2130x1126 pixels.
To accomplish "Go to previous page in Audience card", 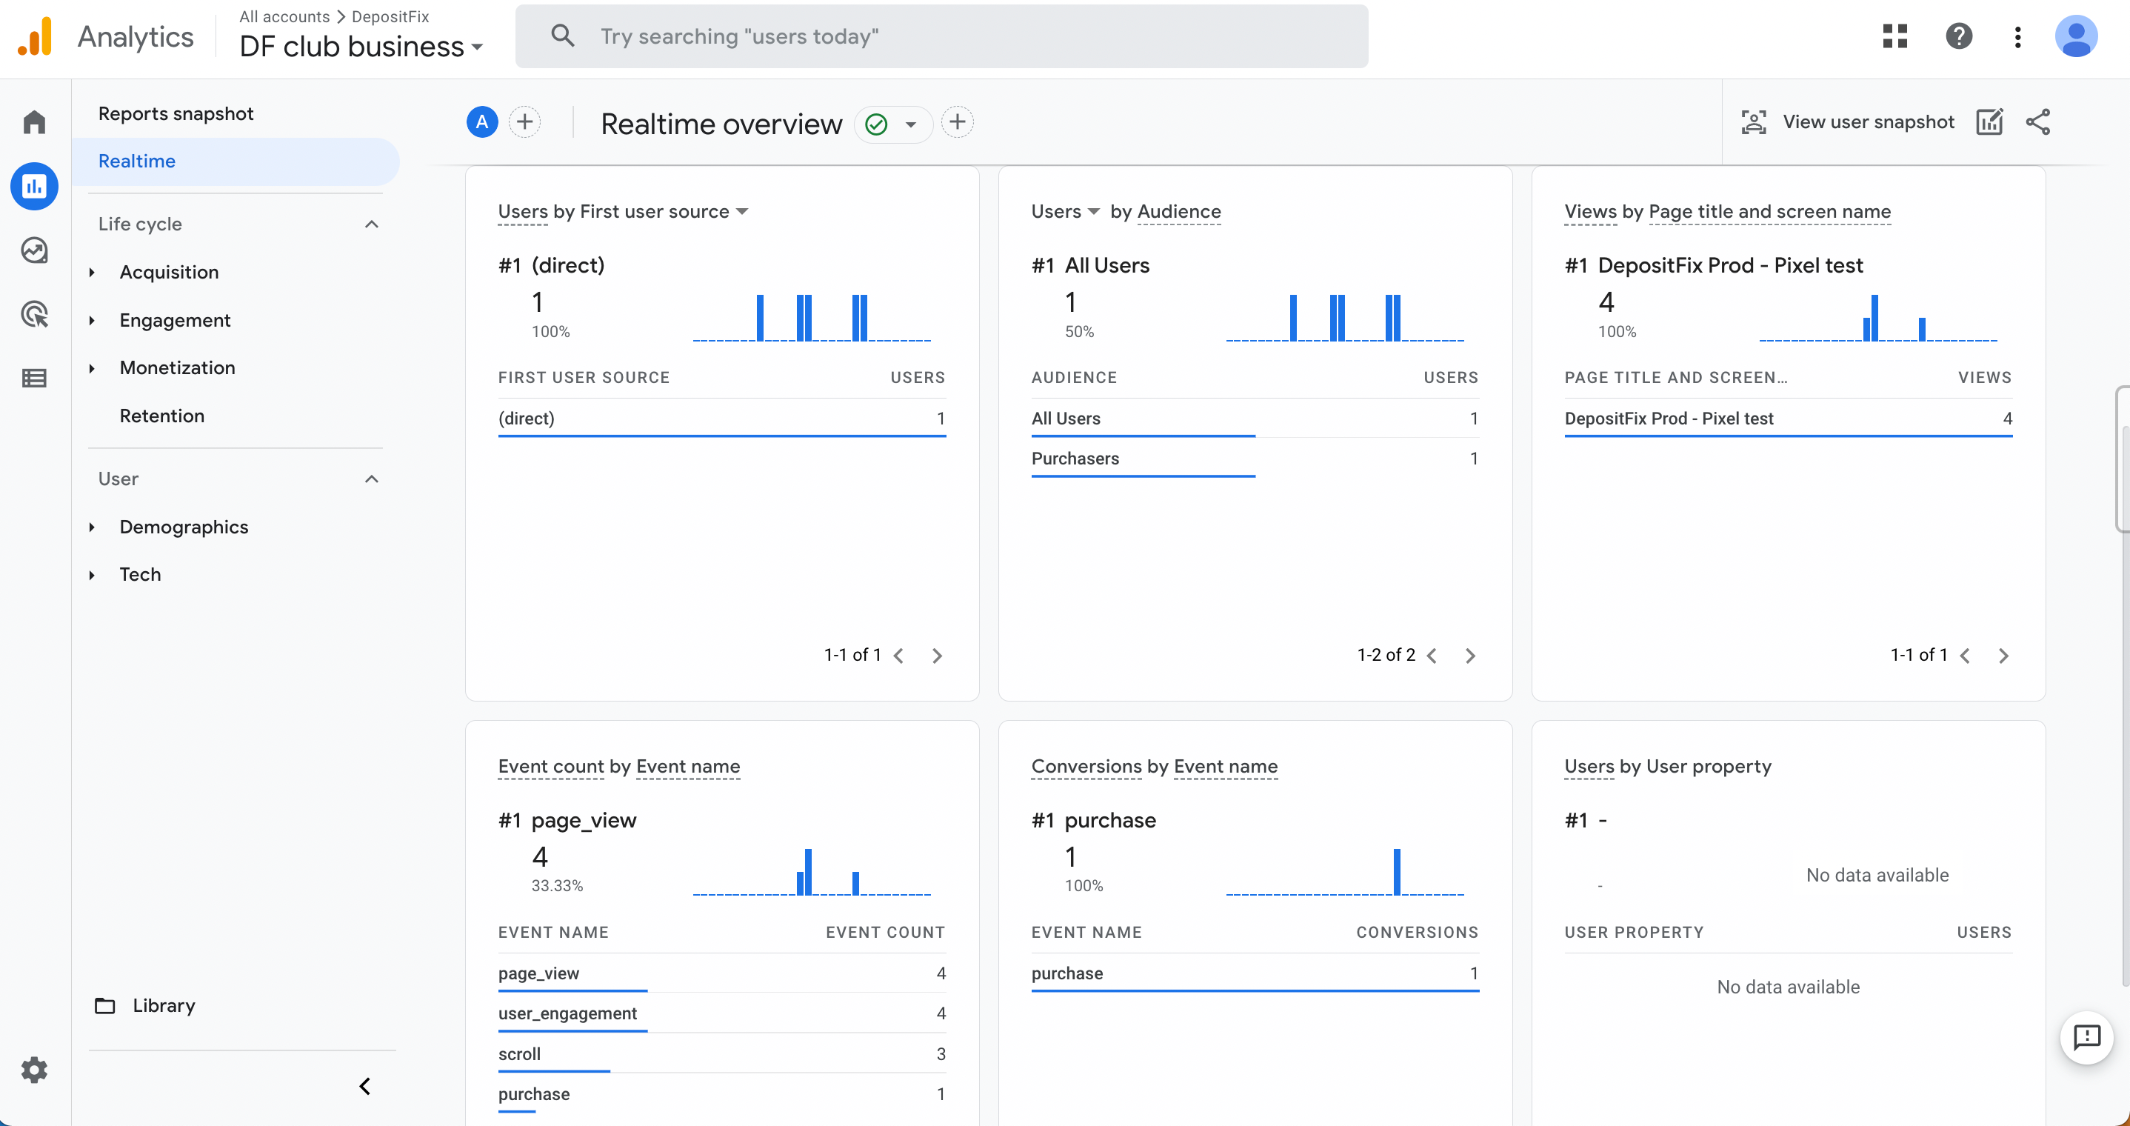I will (x=1432, y=656).
